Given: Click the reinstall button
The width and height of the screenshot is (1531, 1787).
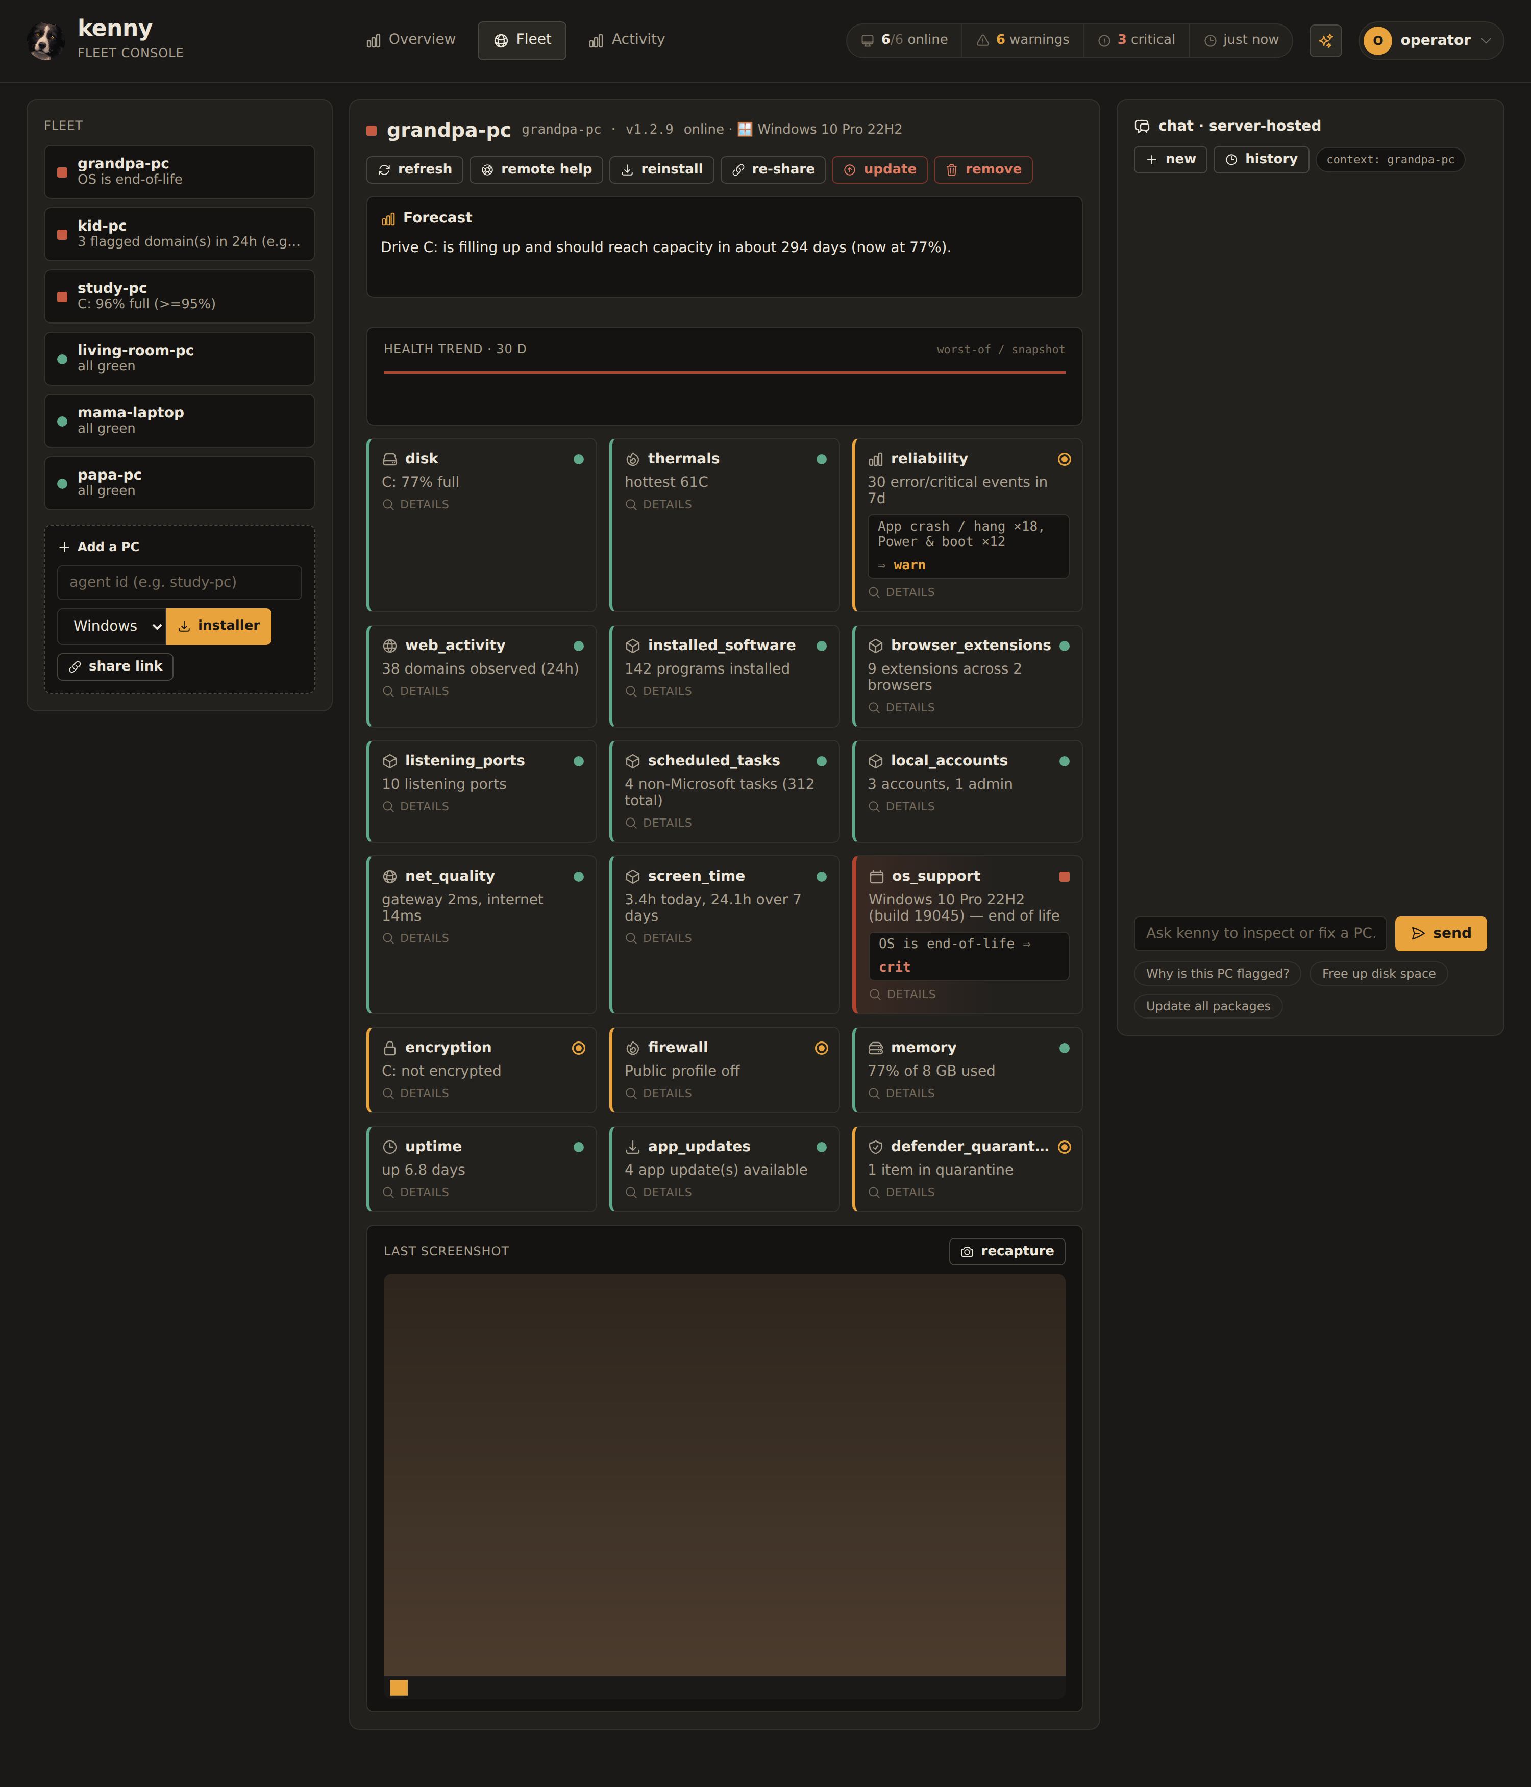Looking at the screenshot, I should tap(661, 170).
